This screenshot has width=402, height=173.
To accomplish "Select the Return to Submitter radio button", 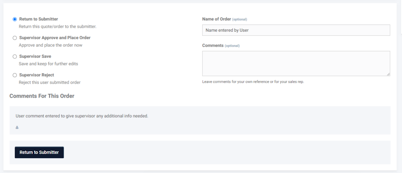I will coord(15,19).
